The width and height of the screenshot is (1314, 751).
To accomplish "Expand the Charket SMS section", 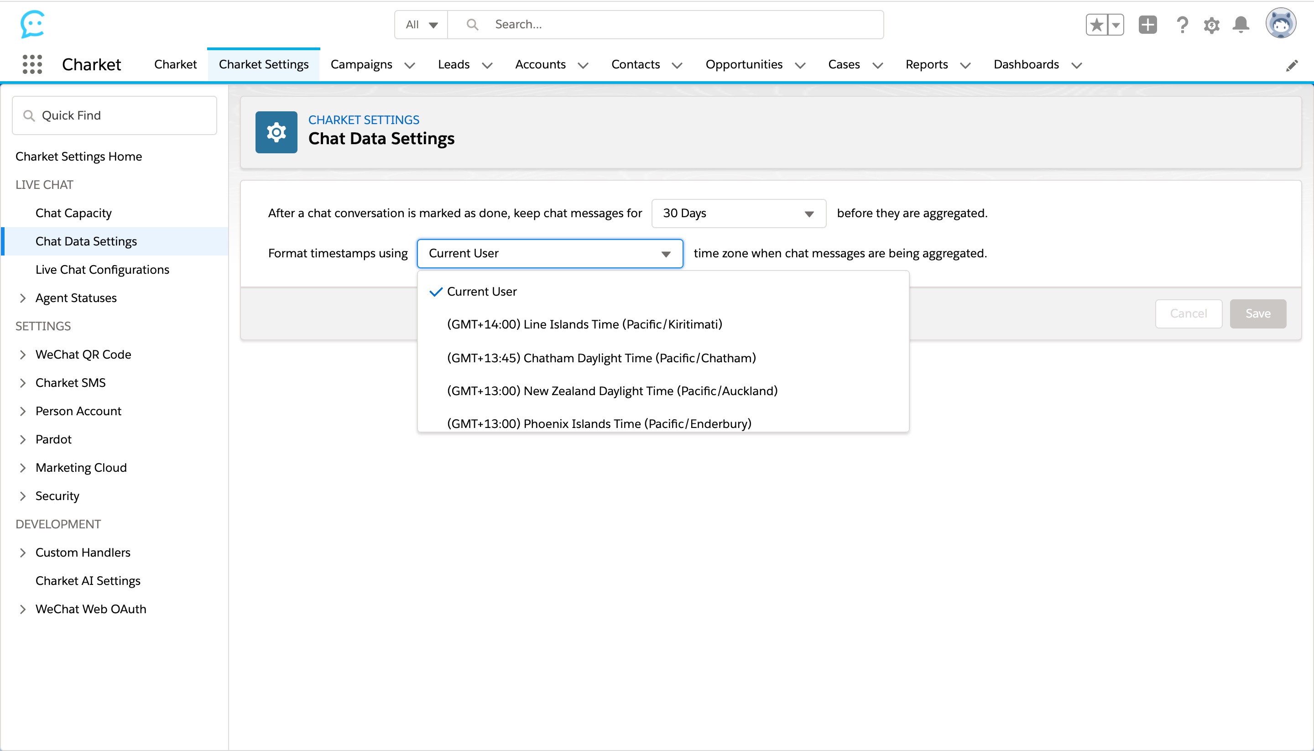I will coord(23,383).
